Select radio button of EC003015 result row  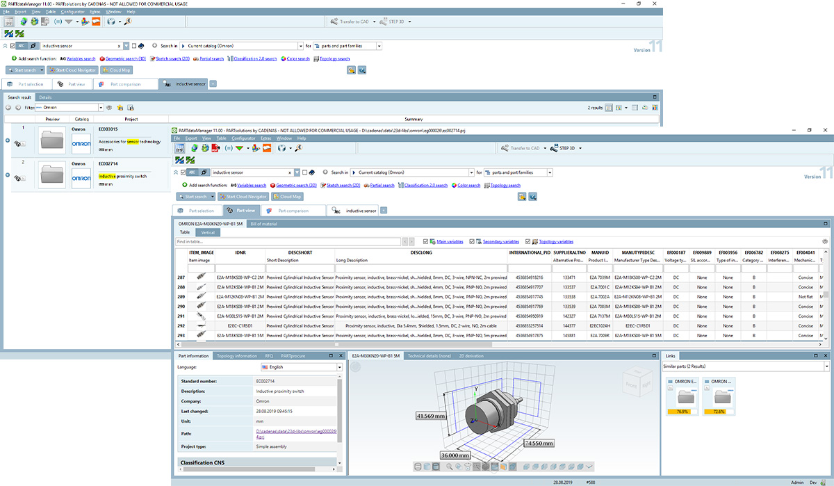(x=8, y=140)
